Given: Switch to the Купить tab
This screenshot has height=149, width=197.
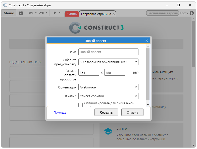Looking at the screenshot, I should 72,14.
